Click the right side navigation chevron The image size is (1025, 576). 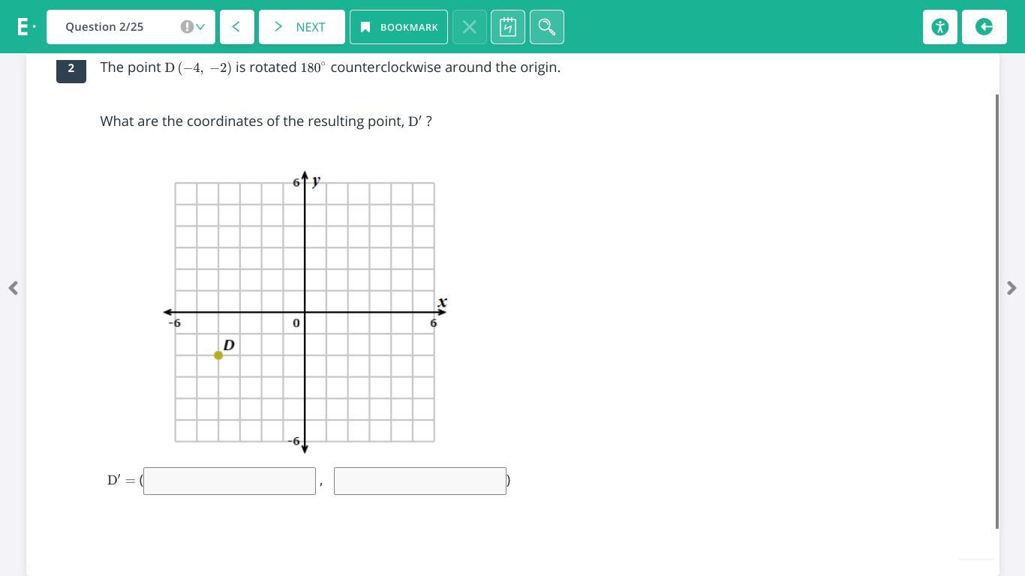(x=1011, y=288)
